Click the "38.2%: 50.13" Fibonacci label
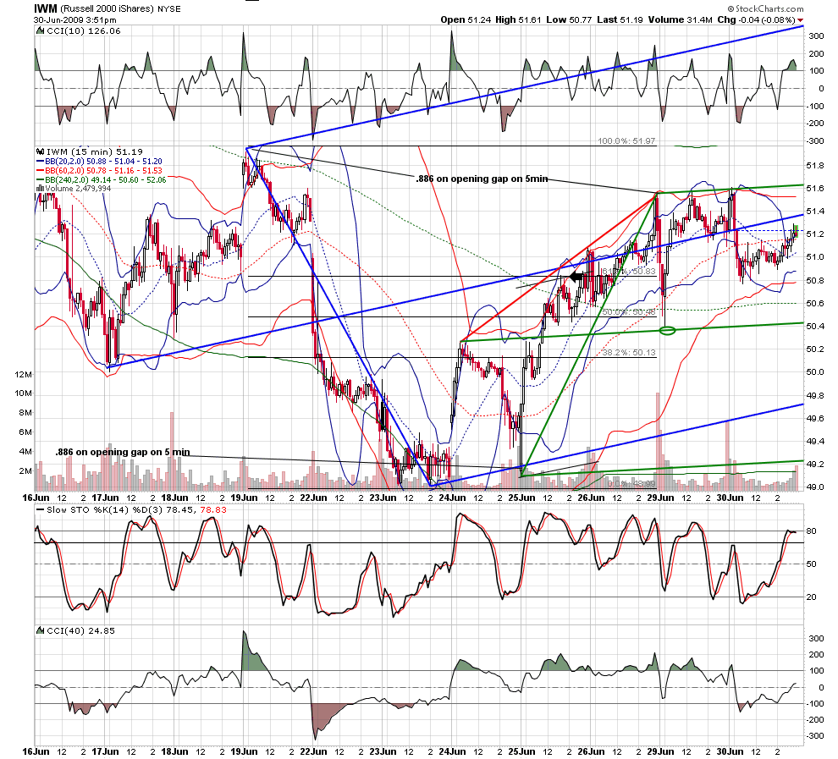838x759 pixels. (x=628, y=353)
